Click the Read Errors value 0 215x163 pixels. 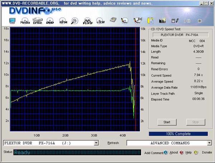coord(199,69)
